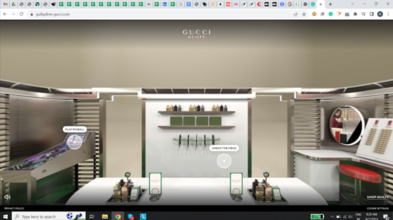This screenshot has width=393, height=220.
Task: Click the green battery percentage indicator
Action: pos(317,216)
